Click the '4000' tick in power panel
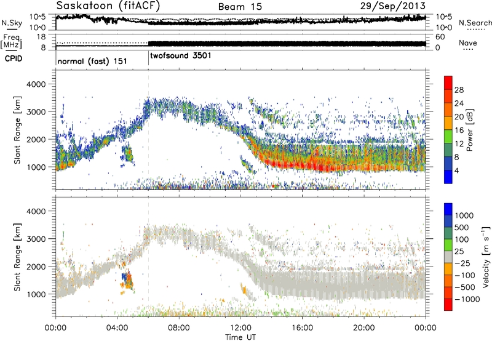The height and width of the screenshot is (341, 492). [x=36, y=84]
